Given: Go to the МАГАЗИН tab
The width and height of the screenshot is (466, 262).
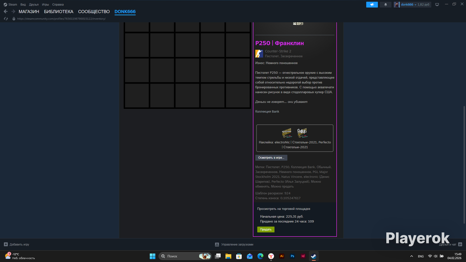Looking at the screenshot, I should point(29,12).
